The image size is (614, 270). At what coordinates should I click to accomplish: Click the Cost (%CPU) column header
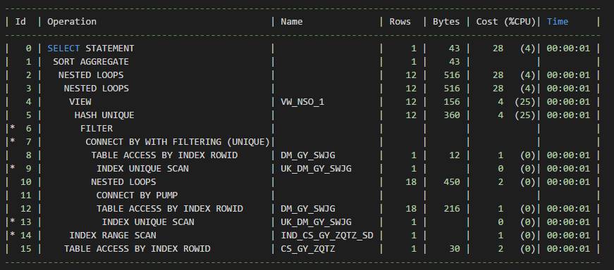click(505, 22)
